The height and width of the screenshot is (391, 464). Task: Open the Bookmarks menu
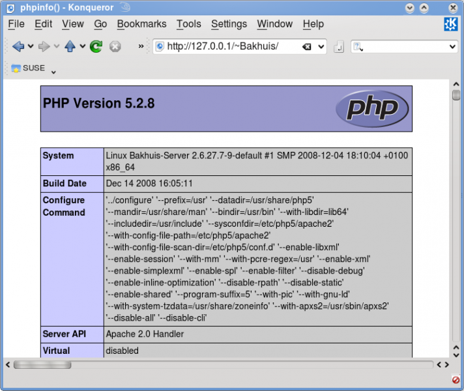141,24
